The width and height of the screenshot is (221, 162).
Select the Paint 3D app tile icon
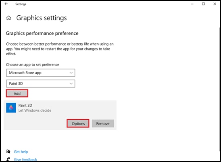click(x=11, y=108)
